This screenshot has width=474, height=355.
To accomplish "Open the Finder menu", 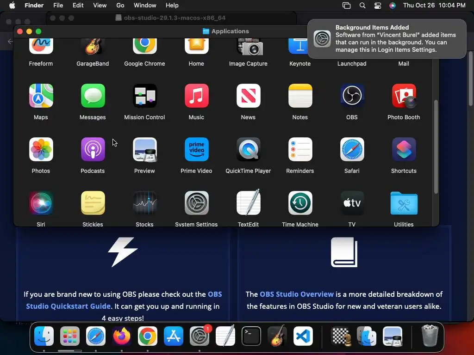I will [x=34, y=6].
